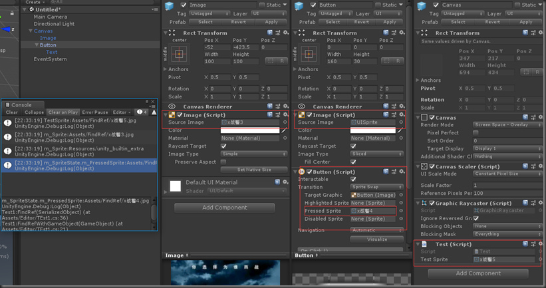This screenshot has width=546, height=288.
Task: Click prefab Apply in Canvas inspector
Action: point(526,21)
